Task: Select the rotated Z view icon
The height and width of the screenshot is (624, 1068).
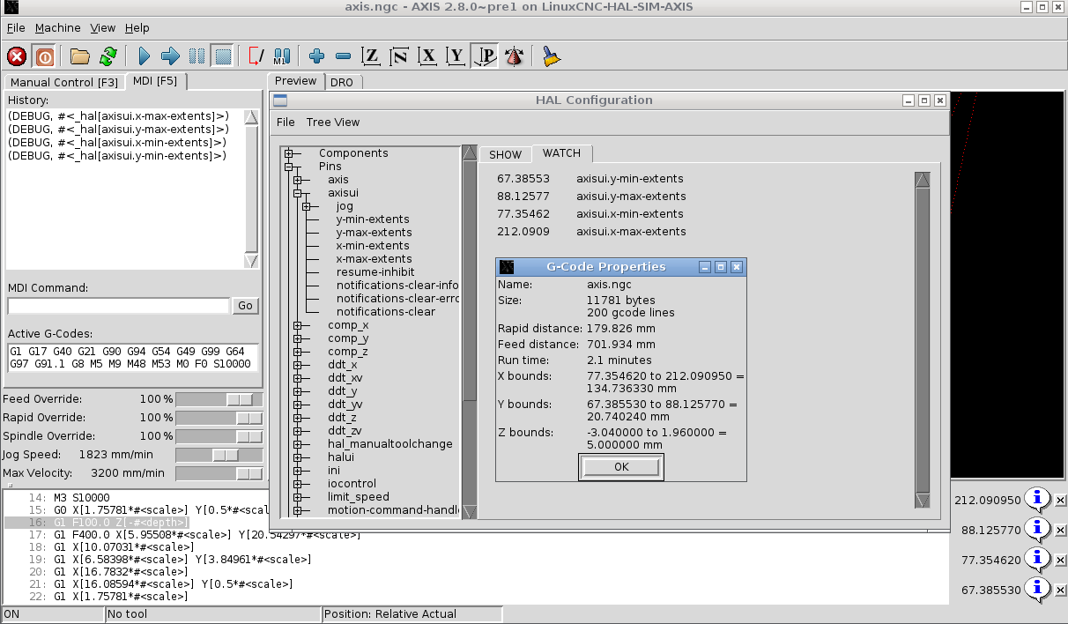Action: (x=400, y=56)
